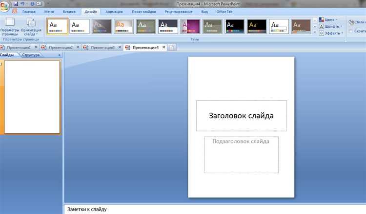Switch to the Структура pane tab

(x=31, y=55)
